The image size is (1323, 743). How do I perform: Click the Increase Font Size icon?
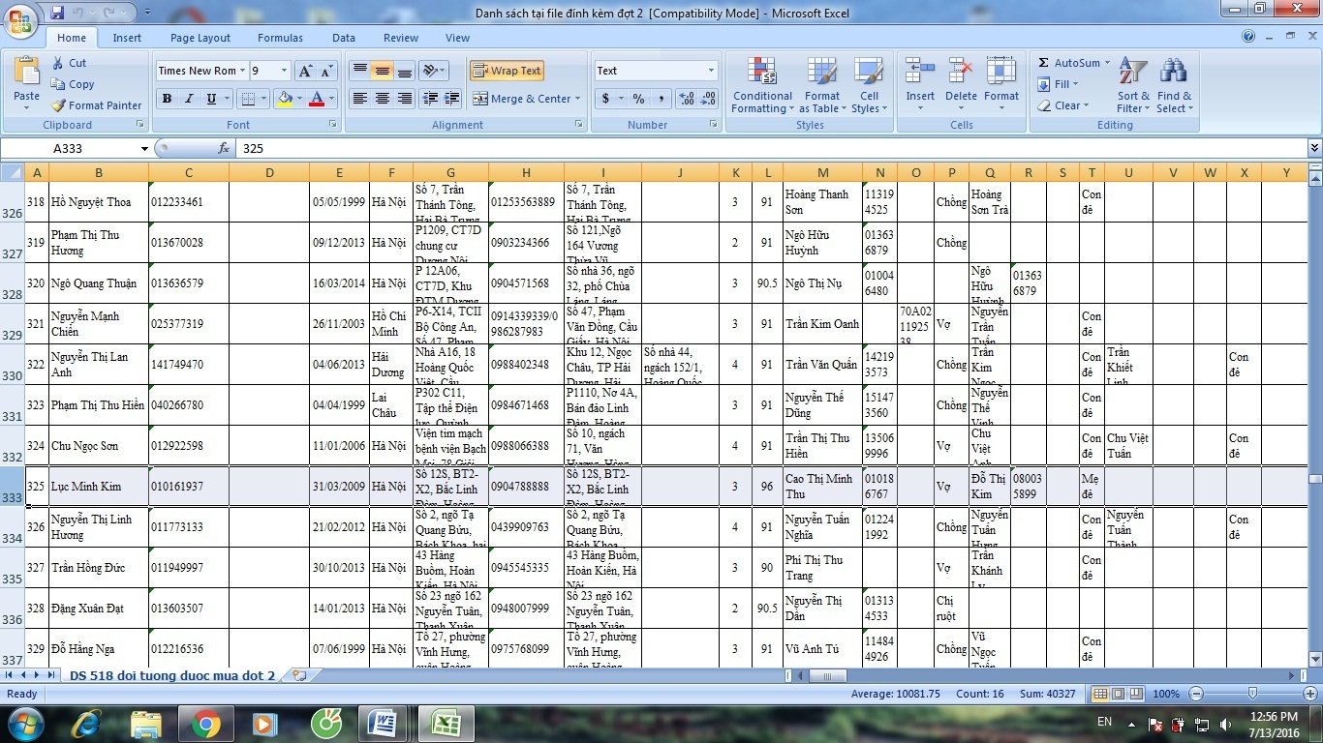(304, 71)
